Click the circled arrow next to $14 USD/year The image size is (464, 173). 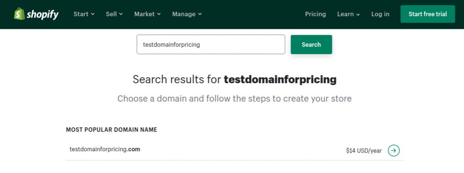pyautogui.click(x=394, y=150)
